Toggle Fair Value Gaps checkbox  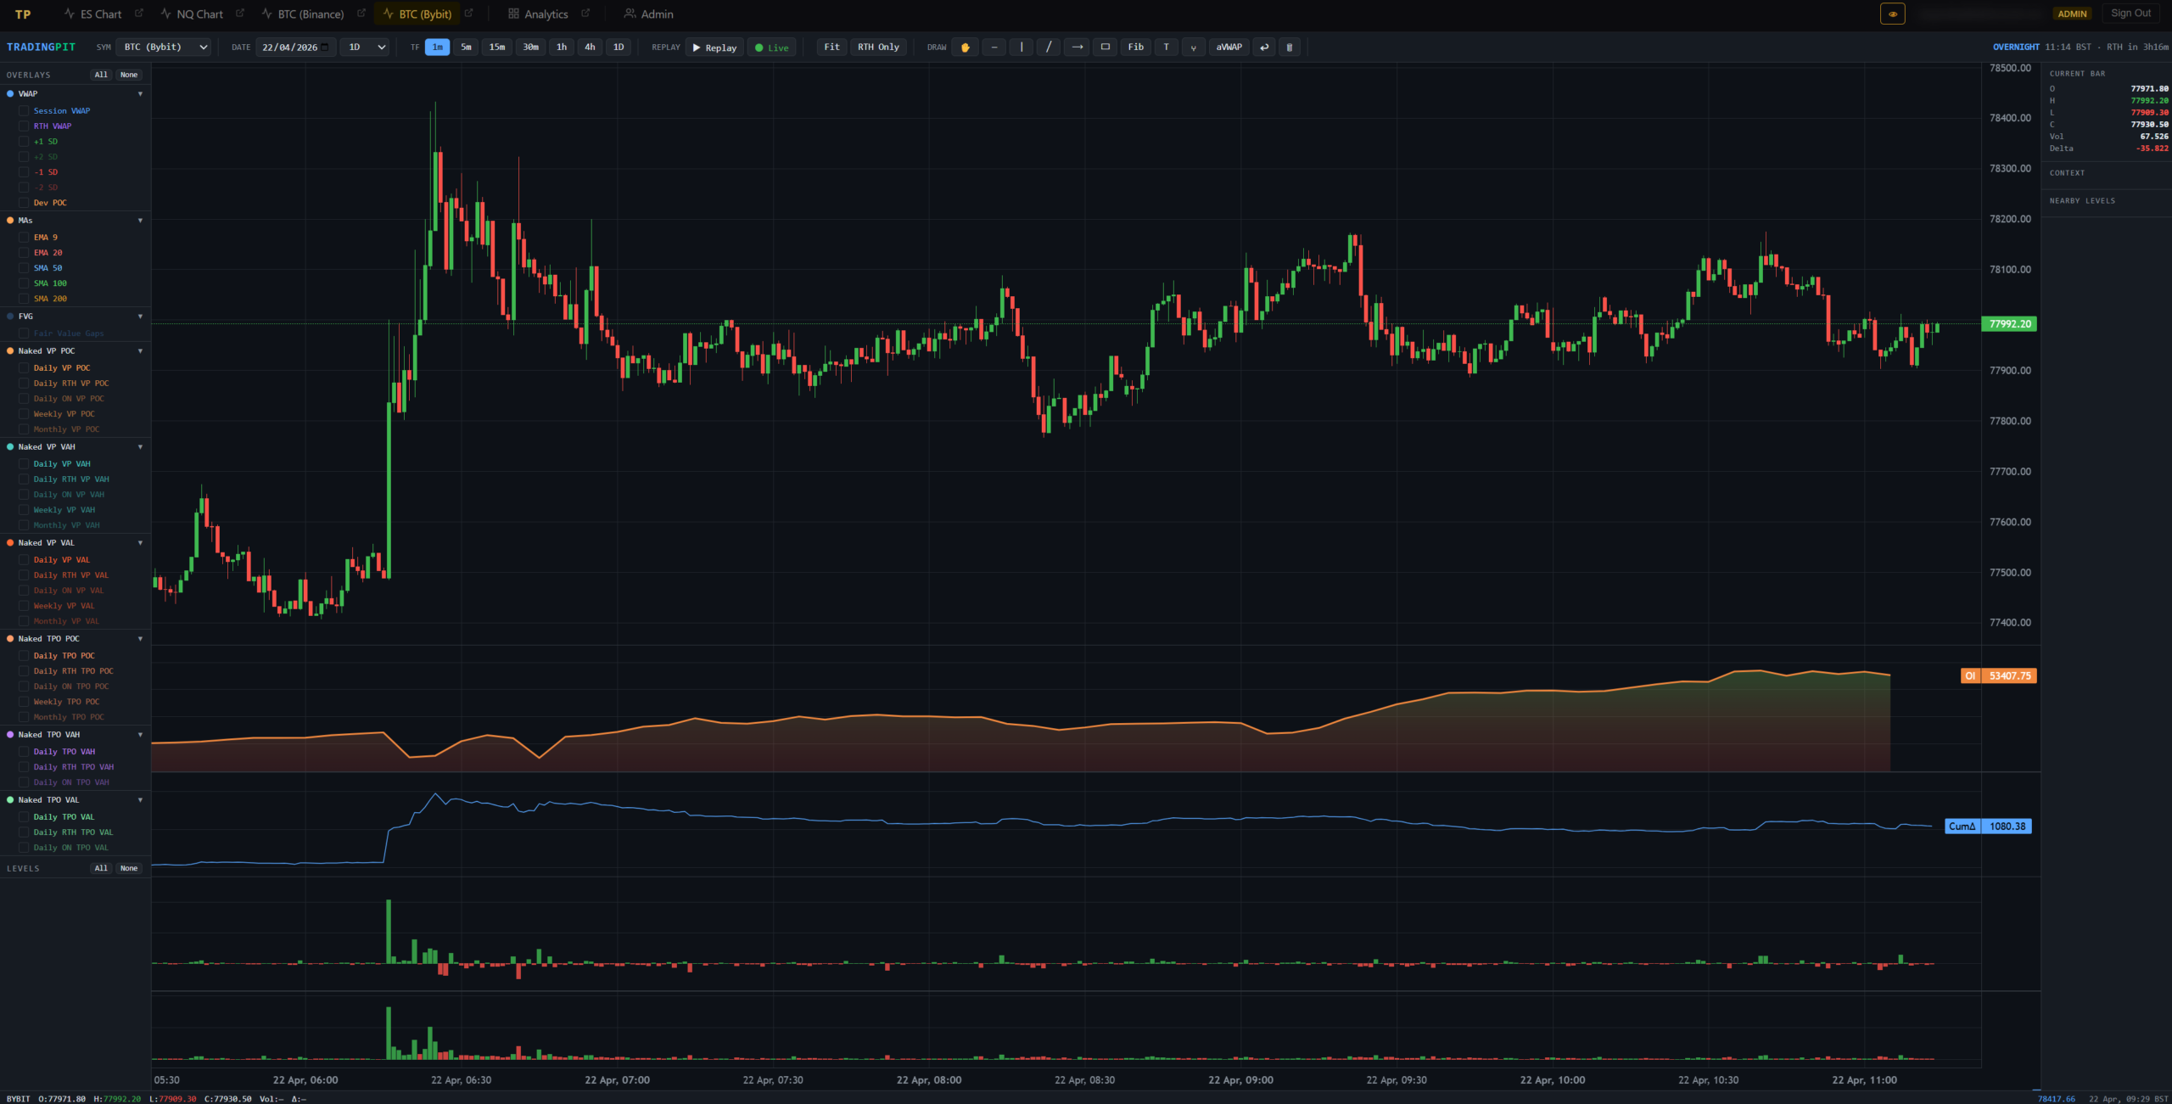(x=25, y=333)
